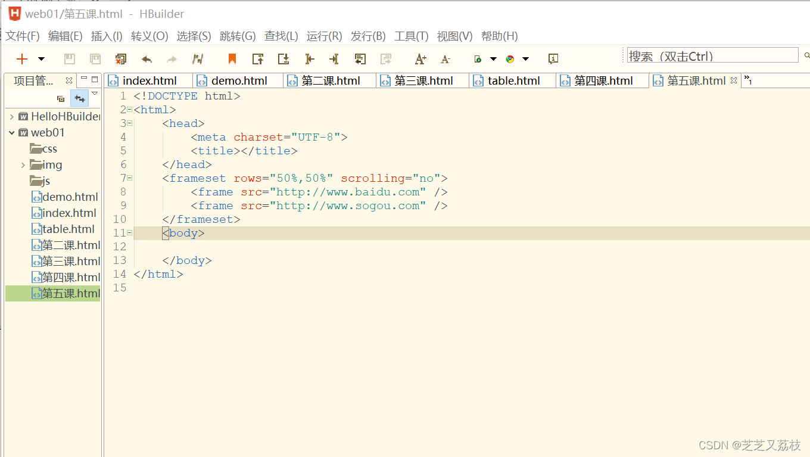Open the 插入(I) menu
The height and width of the screenshot is (457, 810).
coord(107,36)
